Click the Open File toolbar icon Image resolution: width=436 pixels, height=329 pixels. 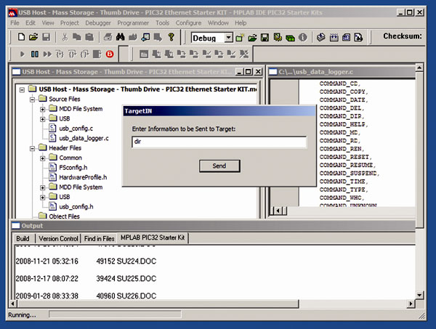pos(33,37)
